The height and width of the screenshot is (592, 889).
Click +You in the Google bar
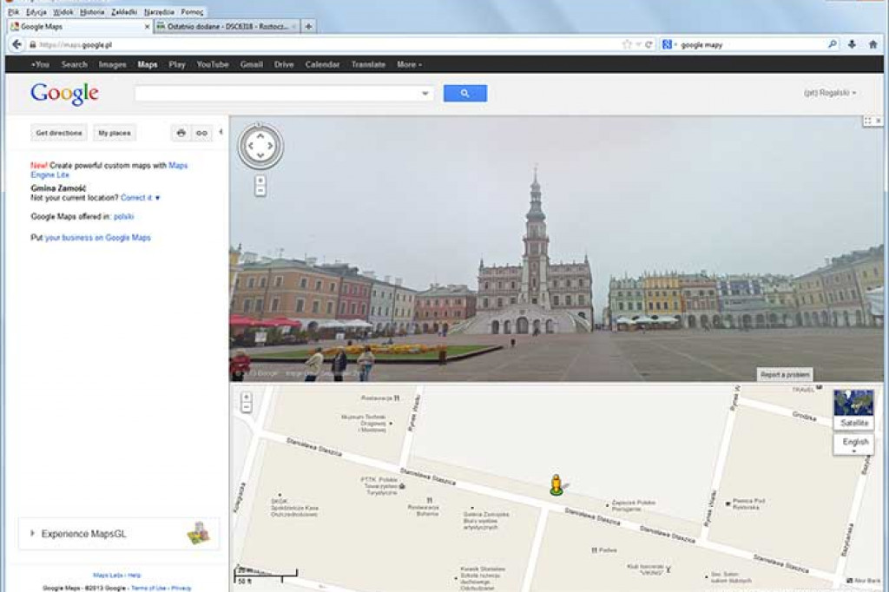pyautogui.click(x=40, y=64)
